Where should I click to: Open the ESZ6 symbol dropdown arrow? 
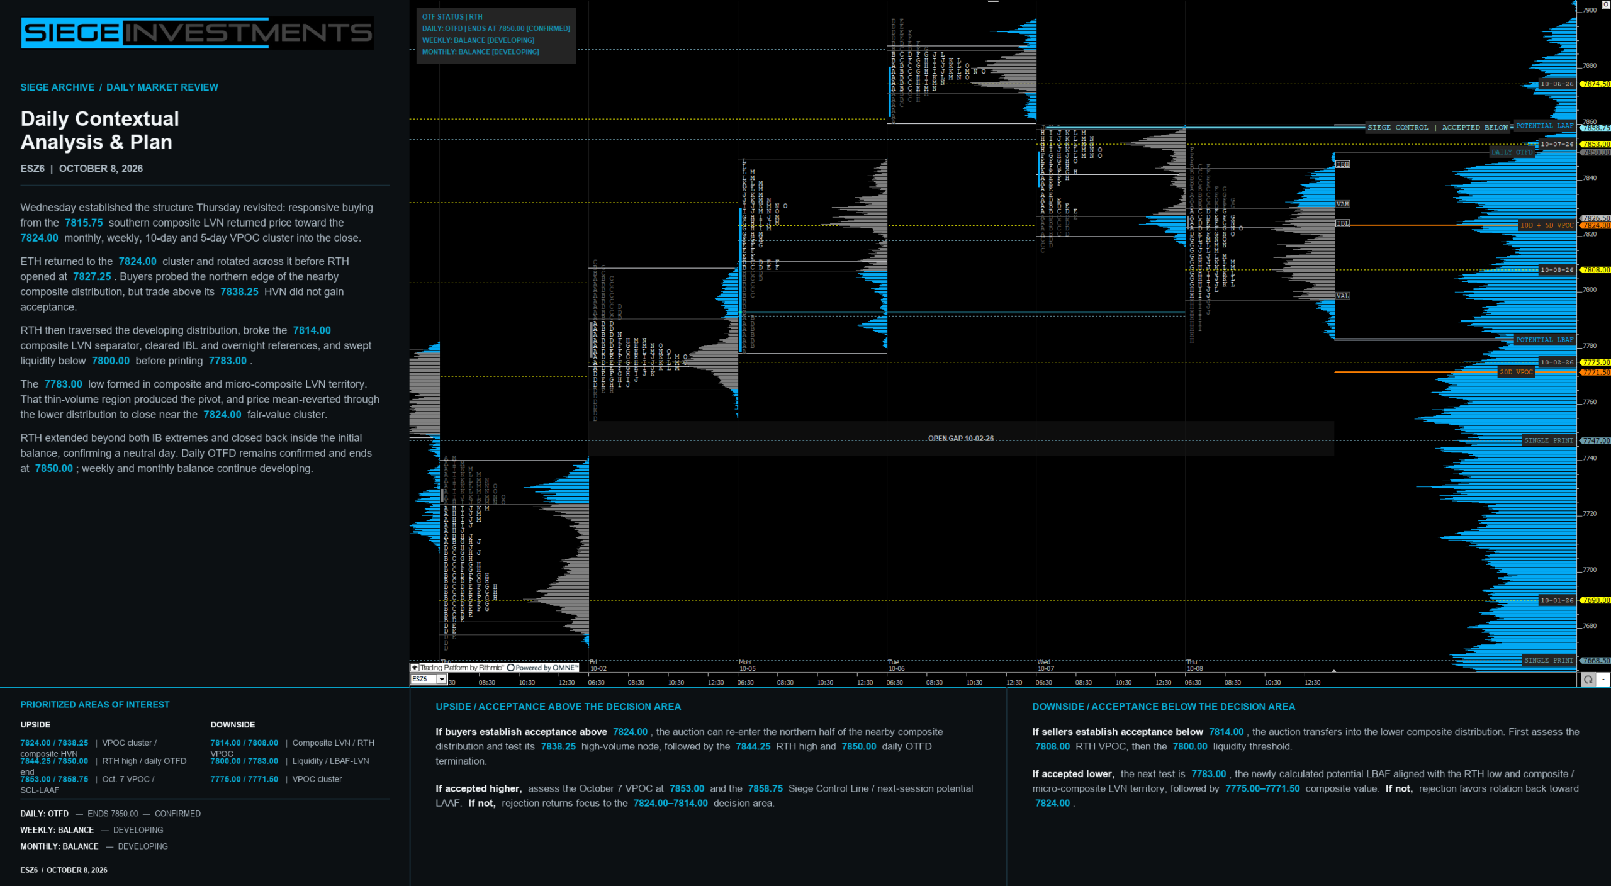click(442, 680)
